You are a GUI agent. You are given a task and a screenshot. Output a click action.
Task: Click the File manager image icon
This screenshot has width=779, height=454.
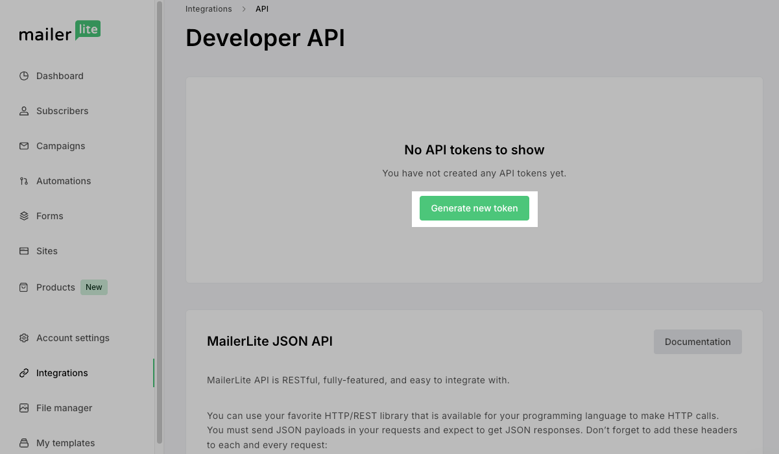tap(24, 408)
